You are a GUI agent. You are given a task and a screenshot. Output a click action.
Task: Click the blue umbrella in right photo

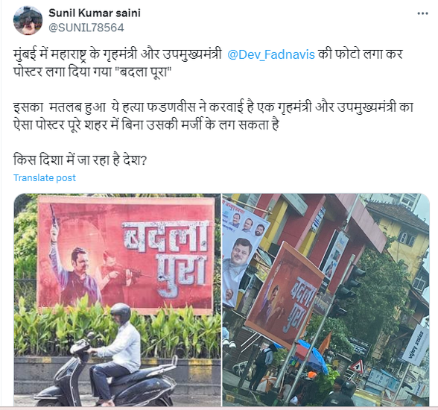[313, 356]
